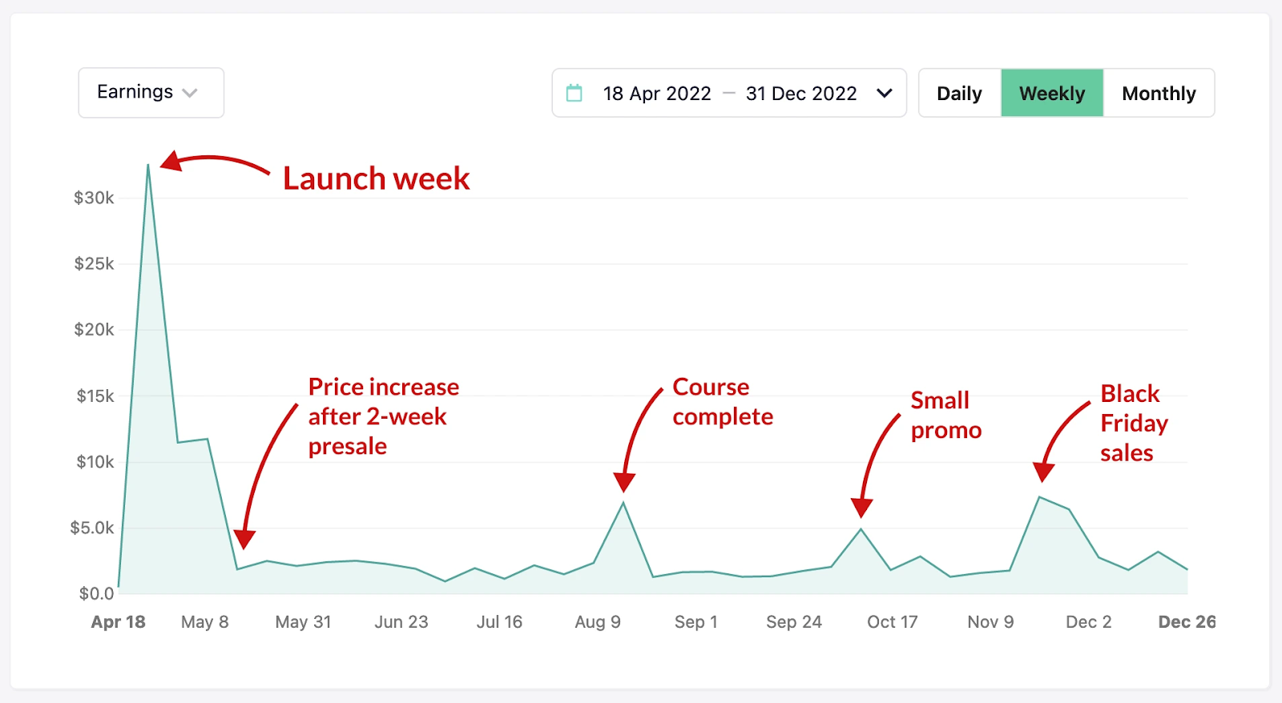Click the Small promo peak near Oct 17
The height and width of the screenshot is (703, 1282).
(x=861, y=528)
